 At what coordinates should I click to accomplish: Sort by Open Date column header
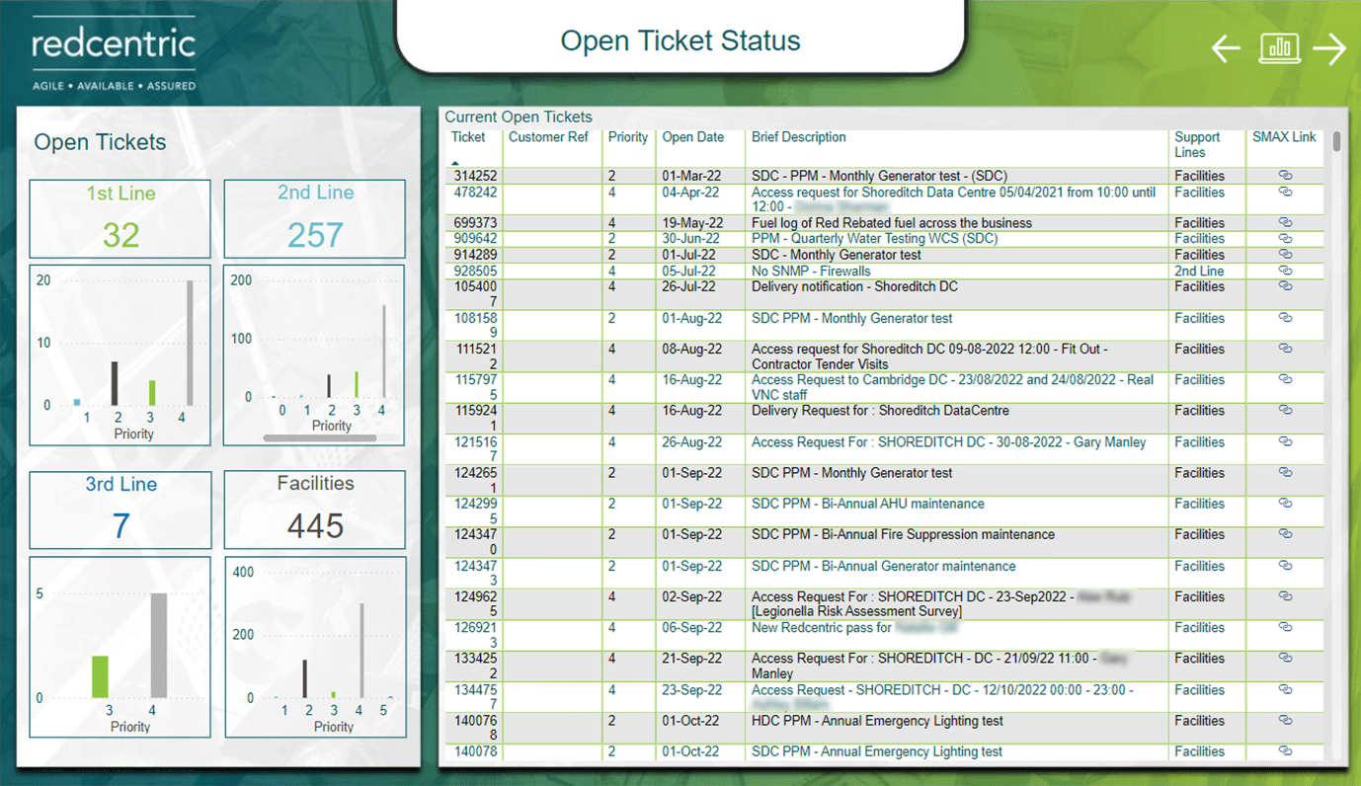692,137
